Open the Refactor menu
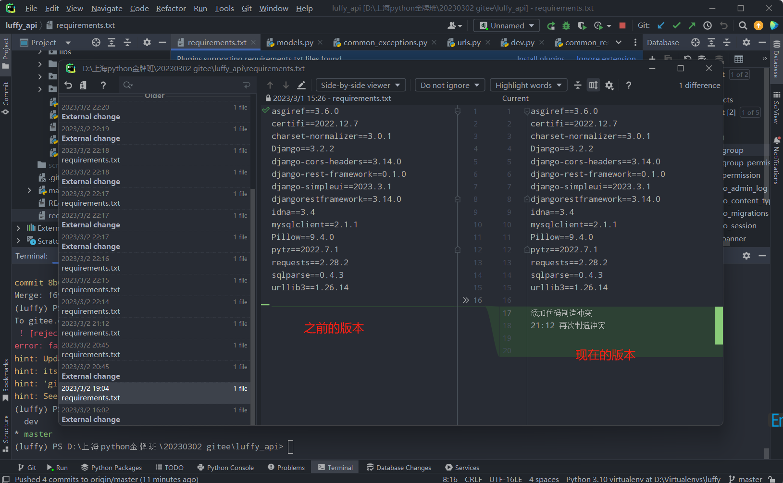The image size is (783, 483). pyautogui.click(x=171, y=8)
